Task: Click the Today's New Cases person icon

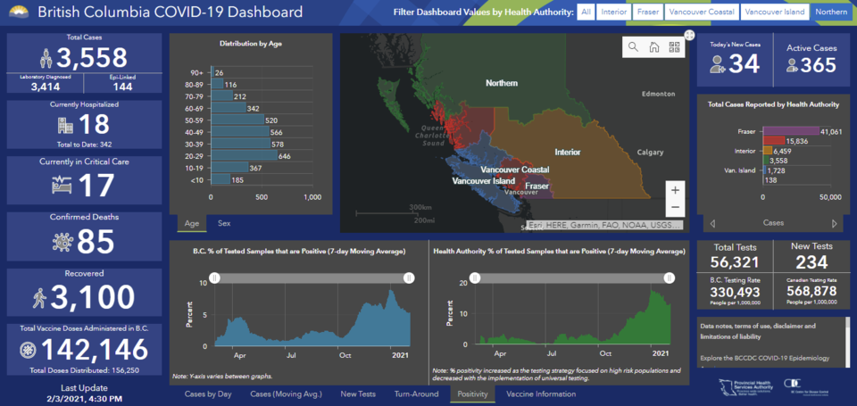Action: 717,65
